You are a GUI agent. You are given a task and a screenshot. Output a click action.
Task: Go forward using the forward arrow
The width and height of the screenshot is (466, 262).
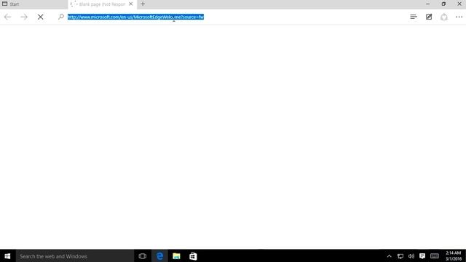click(x=24, y=17)
